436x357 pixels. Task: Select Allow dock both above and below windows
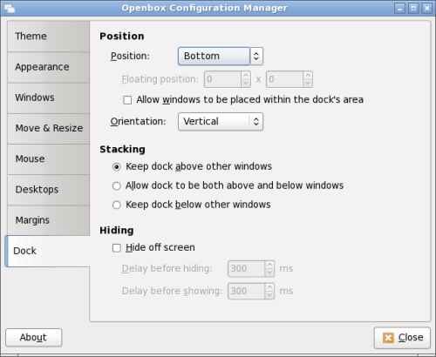117,185
